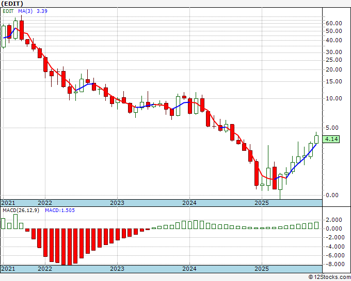Screen dimensions: 351x281
Task: Click the 3.39 moving average value
Action: [x=42, y=11]
